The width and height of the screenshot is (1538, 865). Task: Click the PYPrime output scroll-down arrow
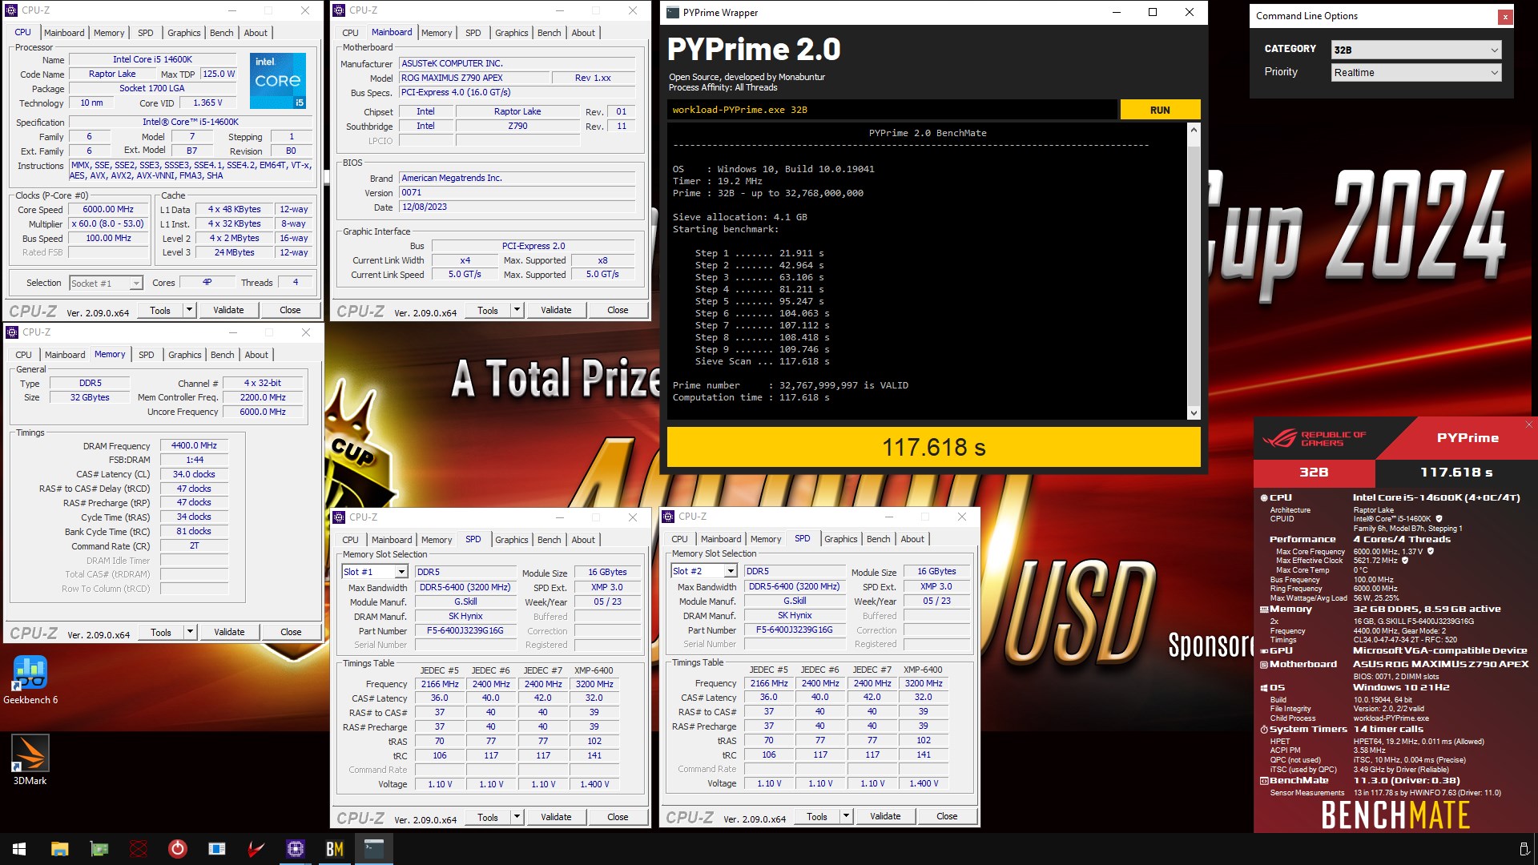tap(1194, 413)
